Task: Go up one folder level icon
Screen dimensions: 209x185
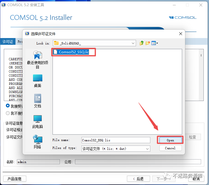Action: [142, 43]
